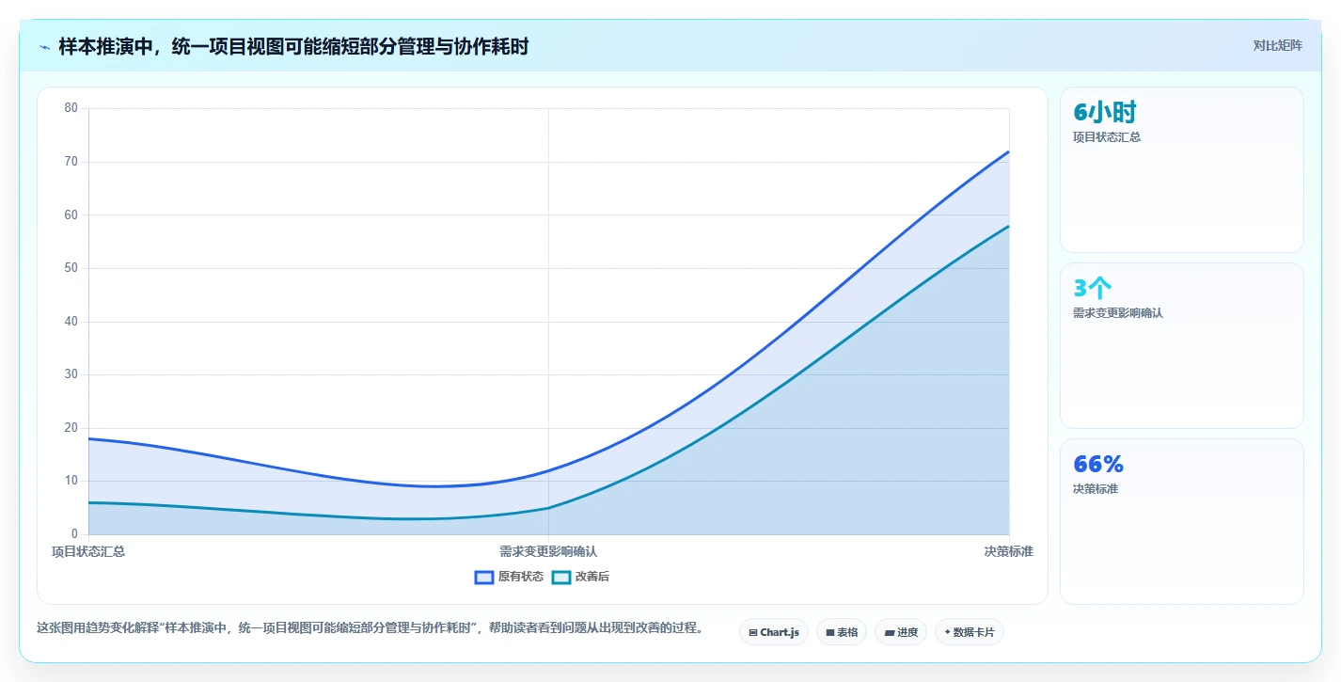Click x-axis label 项目状态汇总

click(x=88, y=551)
